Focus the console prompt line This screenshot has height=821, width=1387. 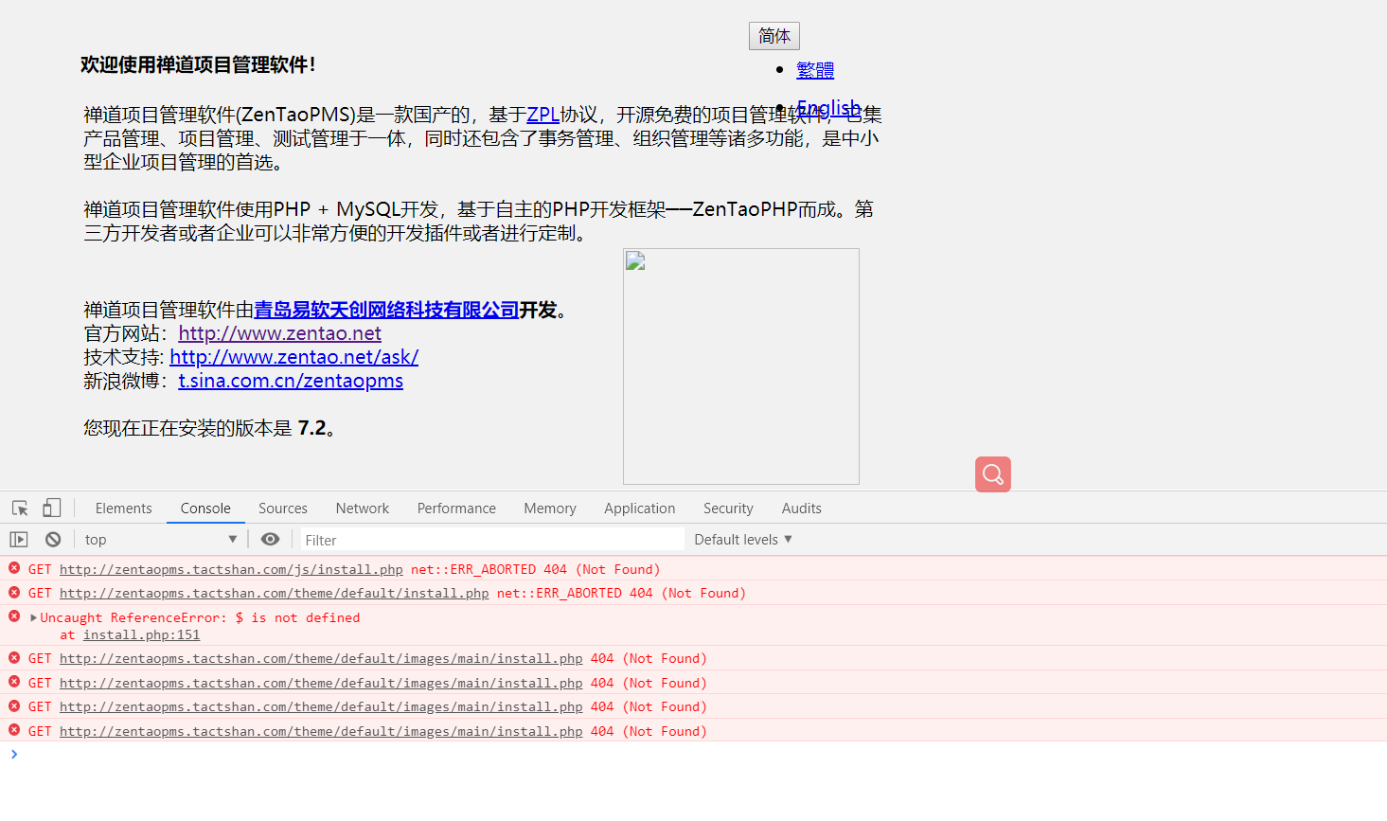(693, 755)
